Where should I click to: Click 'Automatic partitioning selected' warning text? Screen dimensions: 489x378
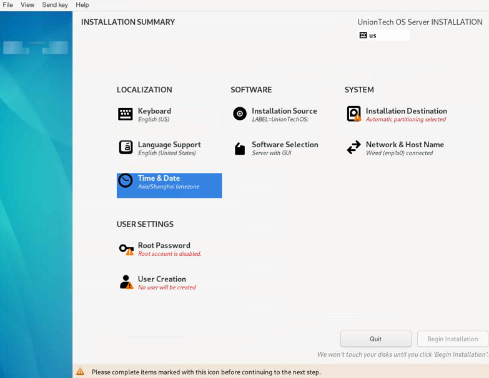coord(406,119)
